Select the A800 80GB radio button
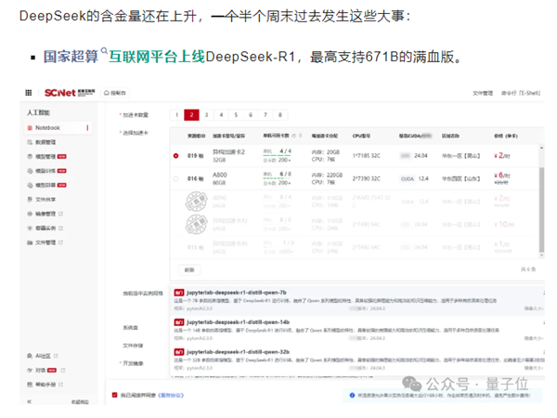Image resolution: width=557 pixels, height=418 pixels. coord(177,177)
